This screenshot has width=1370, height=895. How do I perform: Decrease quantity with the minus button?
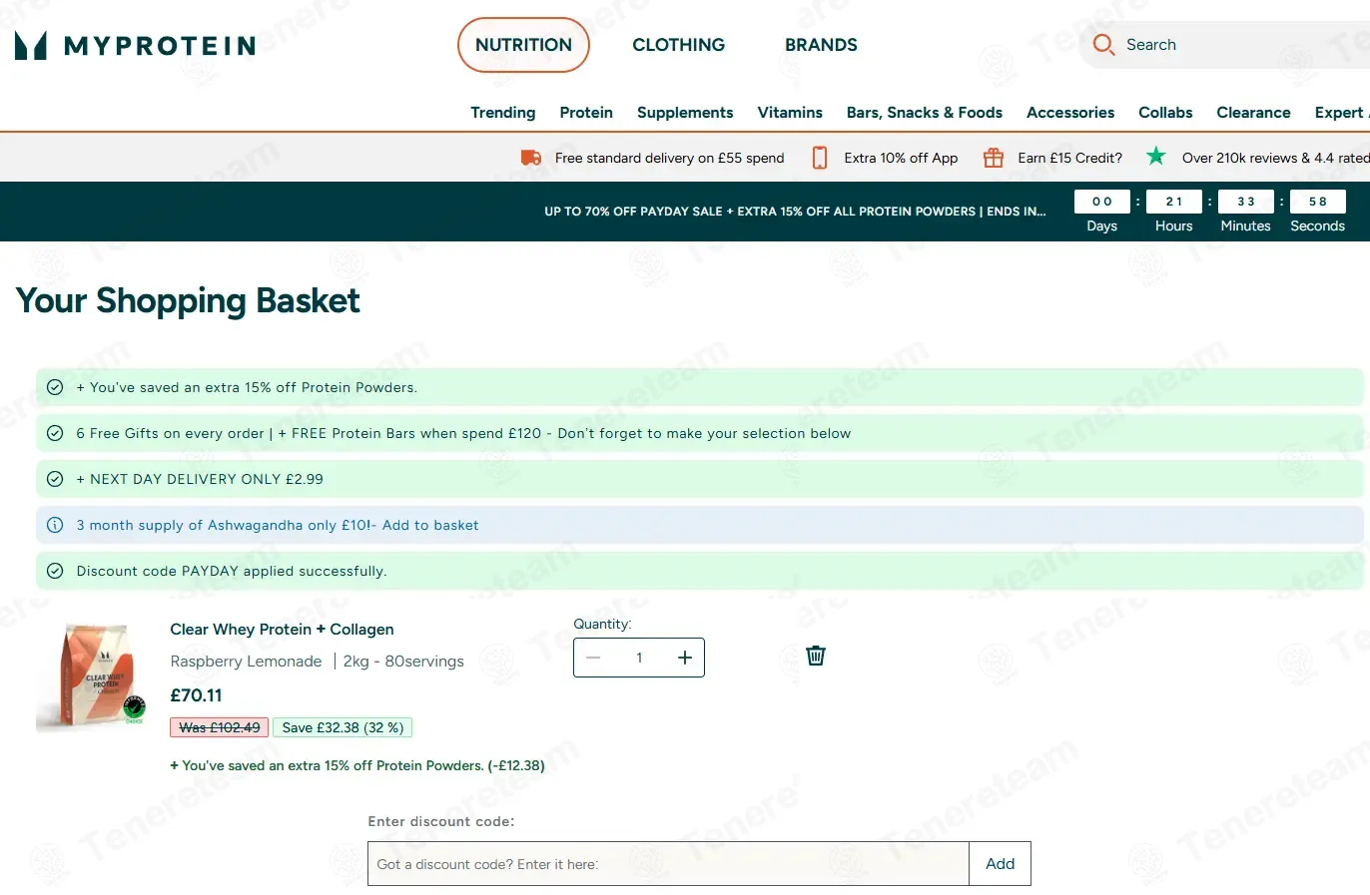(x=593, y=658)
